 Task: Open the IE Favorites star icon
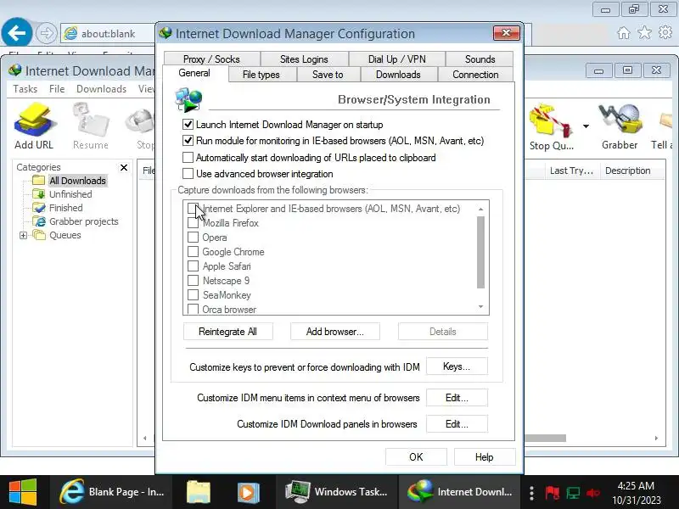[644, 32]
